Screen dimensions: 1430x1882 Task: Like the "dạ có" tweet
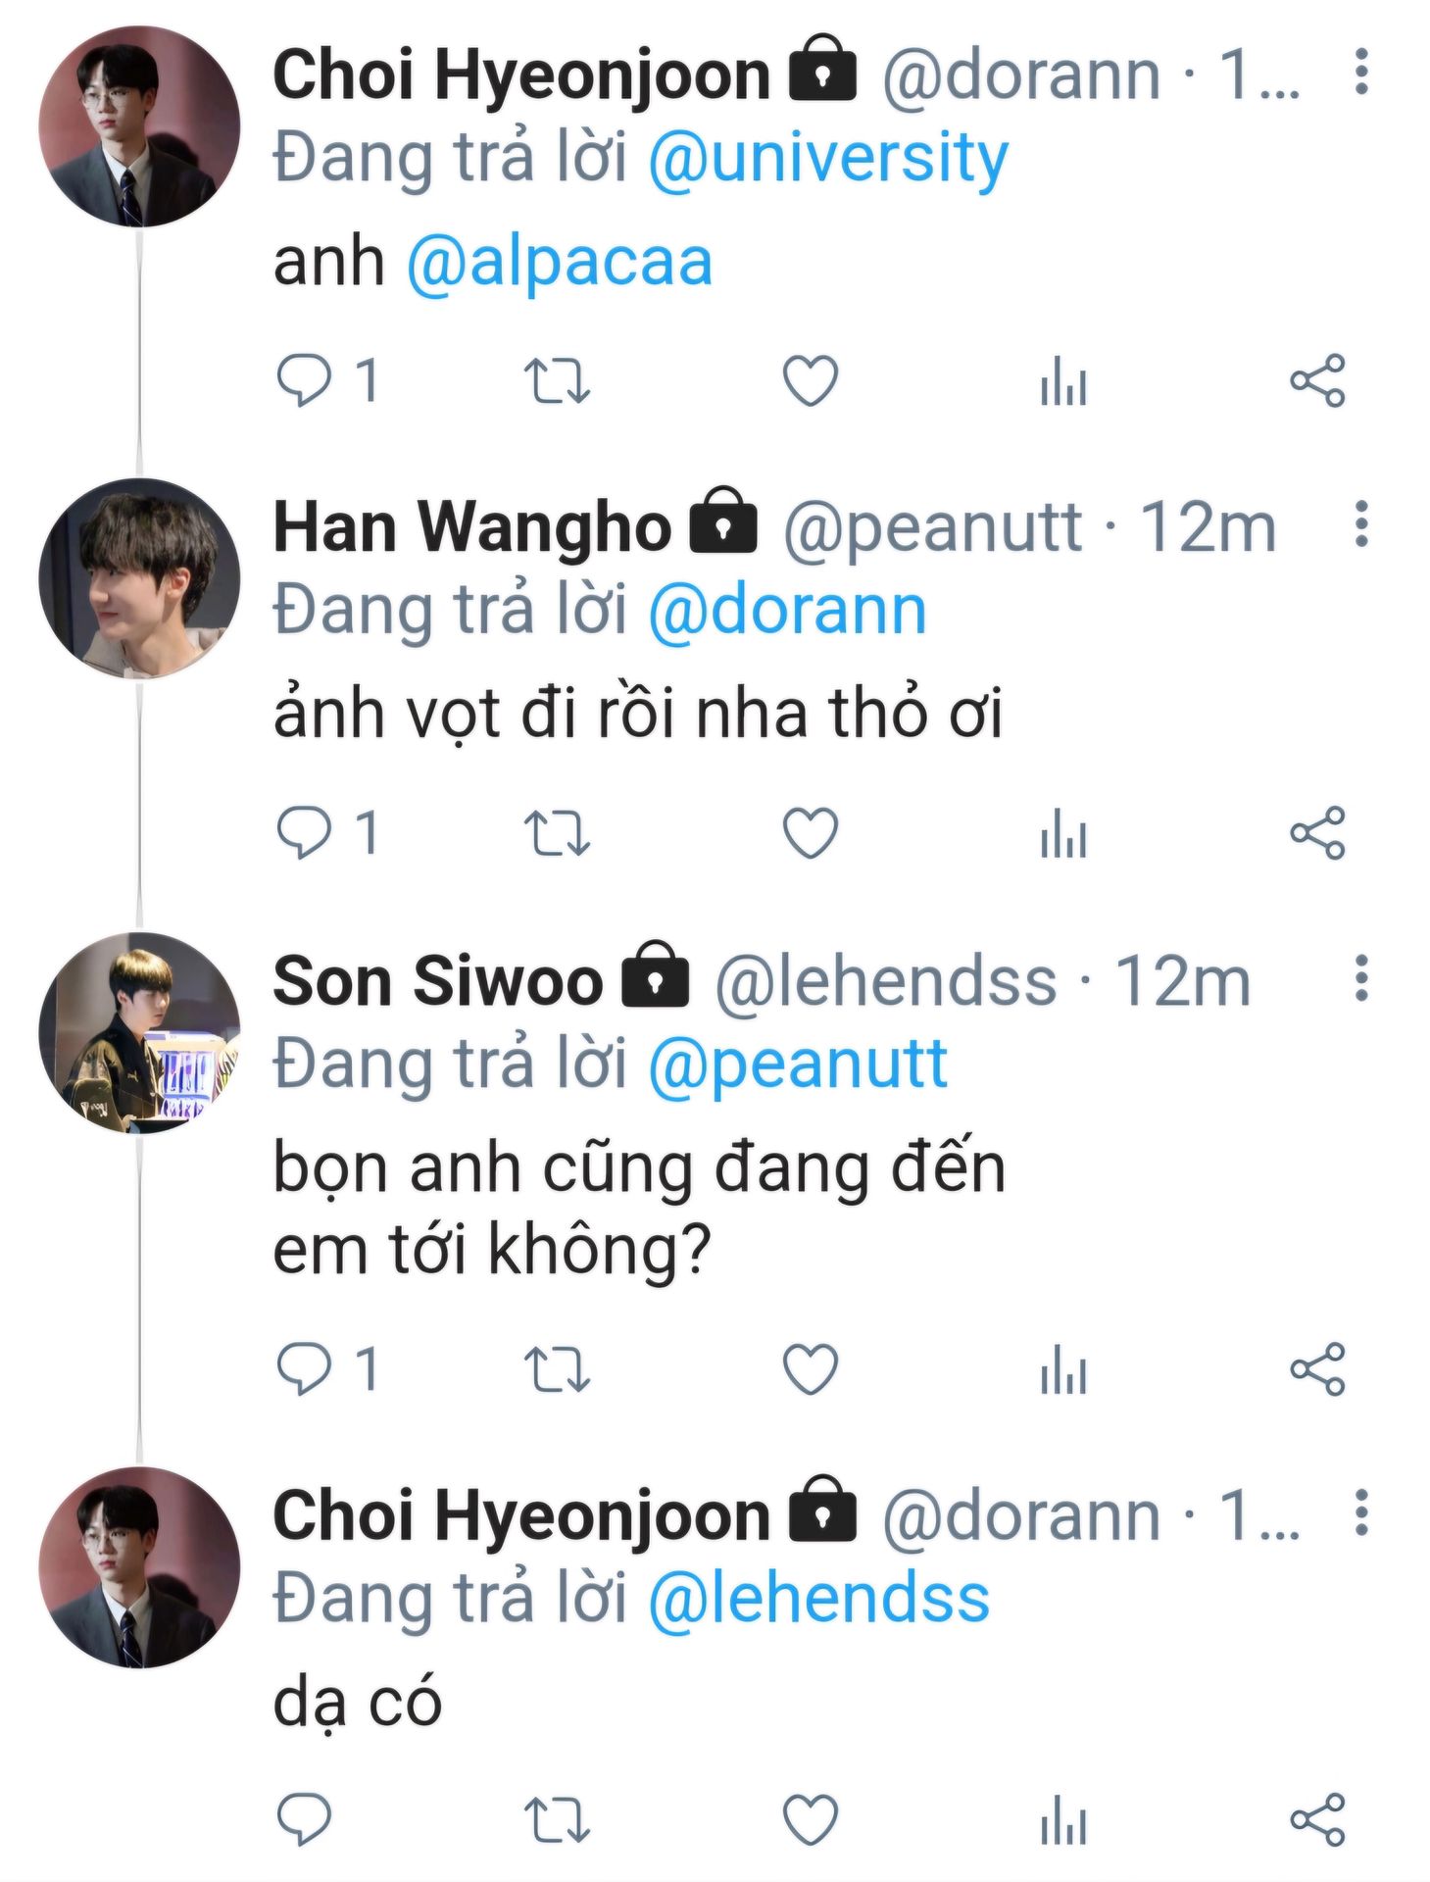pyautogui.click(x=811, y=1819)
